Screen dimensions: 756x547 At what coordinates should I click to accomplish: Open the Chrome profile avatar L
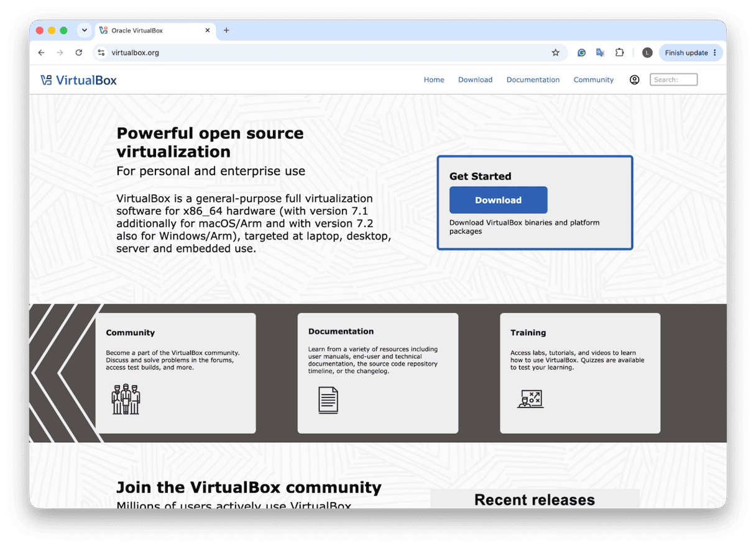[647, 53]
